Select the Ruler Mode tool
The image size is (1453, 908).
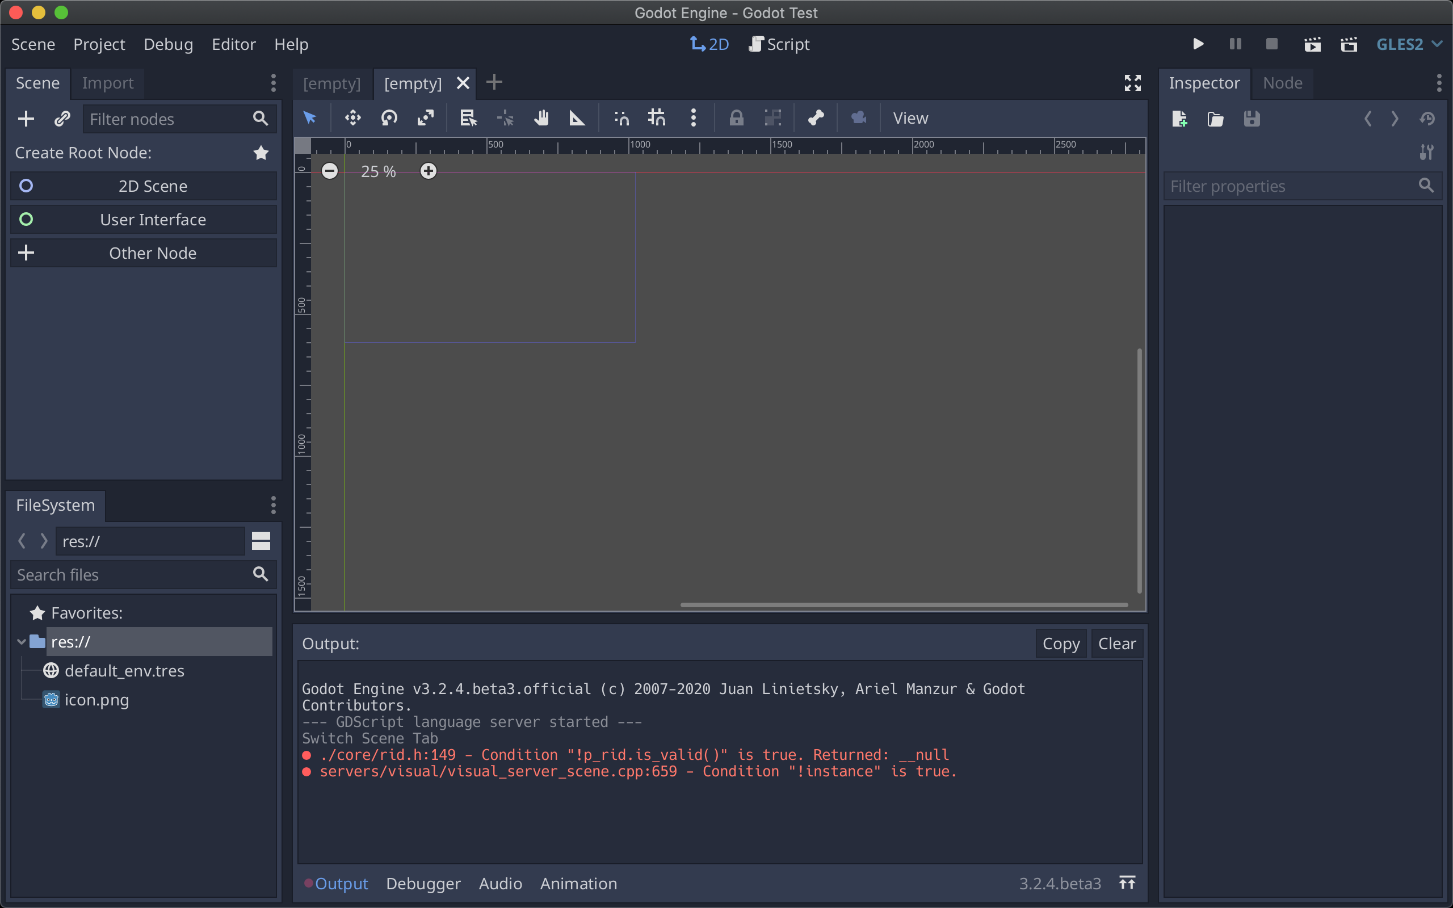pyautogui.click(x=577, y=117)
